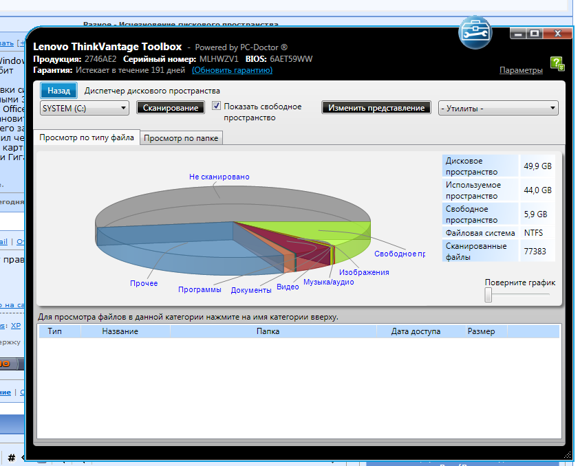Open the green help question mark icon
The image size is (580, 466).
tap(557, 63)
